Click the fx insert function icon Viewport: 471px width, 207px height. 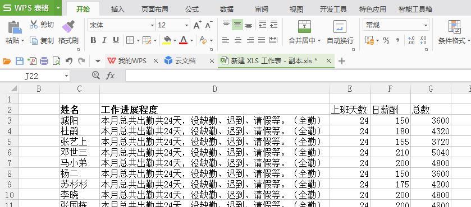(110, 76)
